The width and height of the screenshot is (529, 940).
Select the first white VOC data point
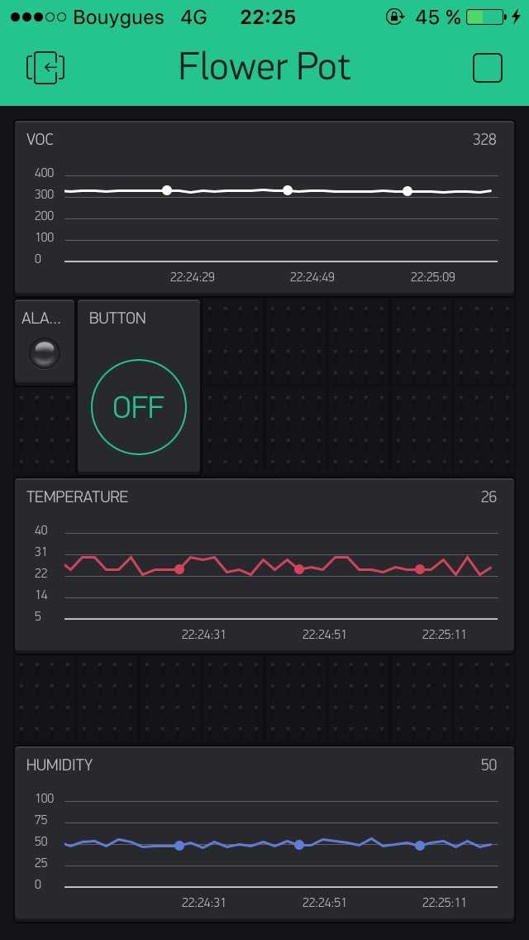point(167,190)
